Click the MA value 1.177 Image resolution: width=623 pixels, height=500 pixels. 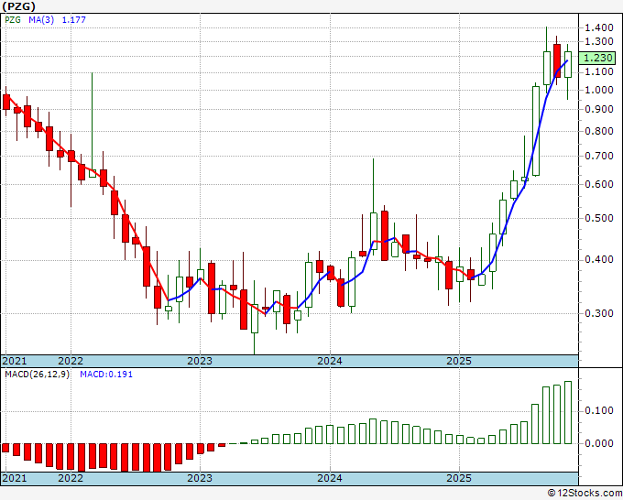click(74, 19)
